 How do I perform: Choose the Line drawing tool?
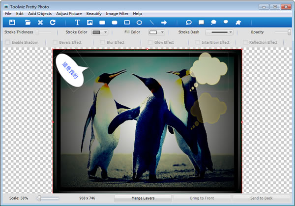pos(152,23)
